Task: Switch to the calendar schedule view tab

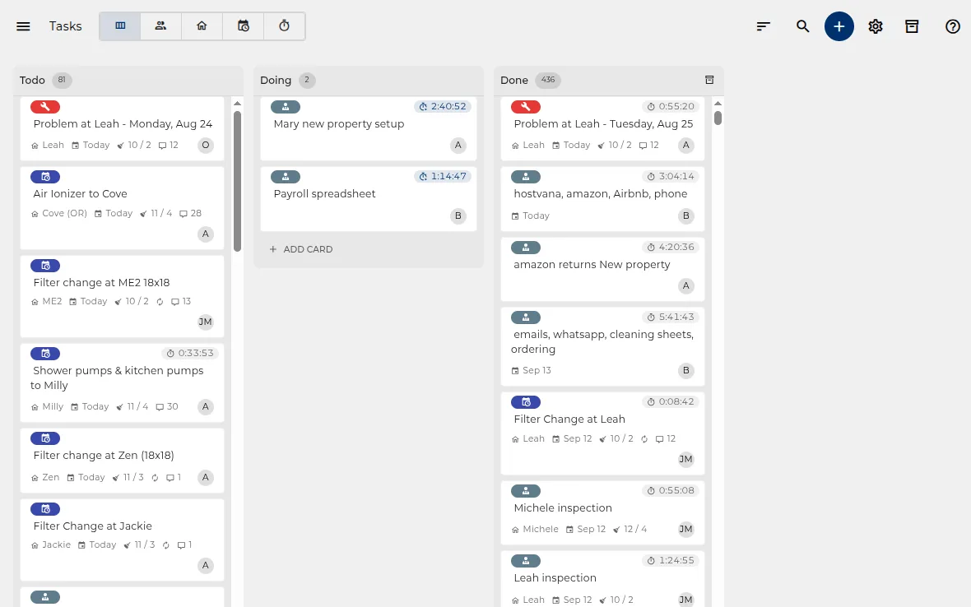Action: [x=244, y=26]
